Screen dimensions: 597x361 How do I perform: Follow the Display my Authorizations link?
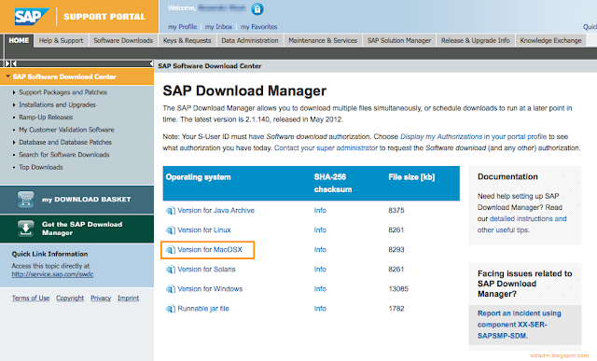(x=441, y=137)
